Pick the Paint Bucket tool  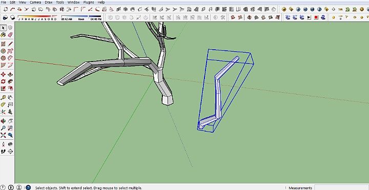[3, 35]
